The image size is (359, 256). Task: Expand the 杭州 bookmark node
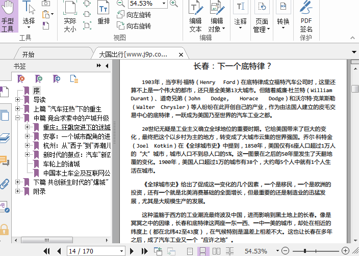click(27, 146)
